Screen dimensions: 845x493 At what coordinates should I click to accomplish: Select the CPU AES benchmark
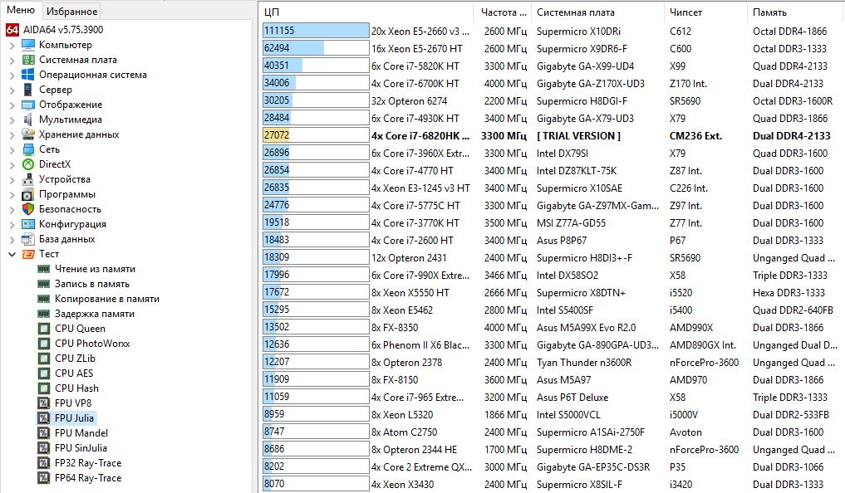click(x=74, y=373)
